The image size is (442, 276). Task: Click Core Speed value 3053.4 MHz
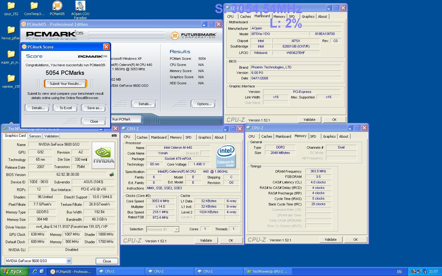tap(161, 201)
